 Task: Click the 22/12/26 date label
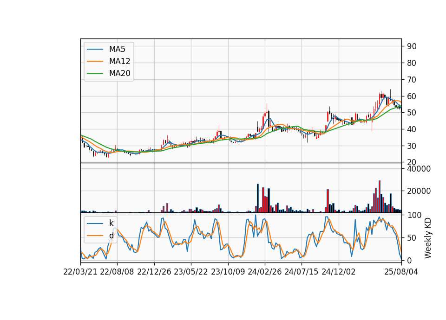pos(154,272)
